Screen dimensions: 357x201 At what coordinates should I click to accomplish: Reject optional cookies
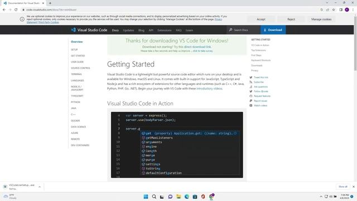291,20
